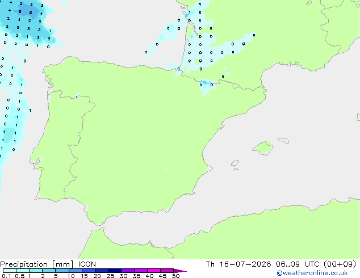Click the '0.1' legend scale value

(x=6, y=276)
